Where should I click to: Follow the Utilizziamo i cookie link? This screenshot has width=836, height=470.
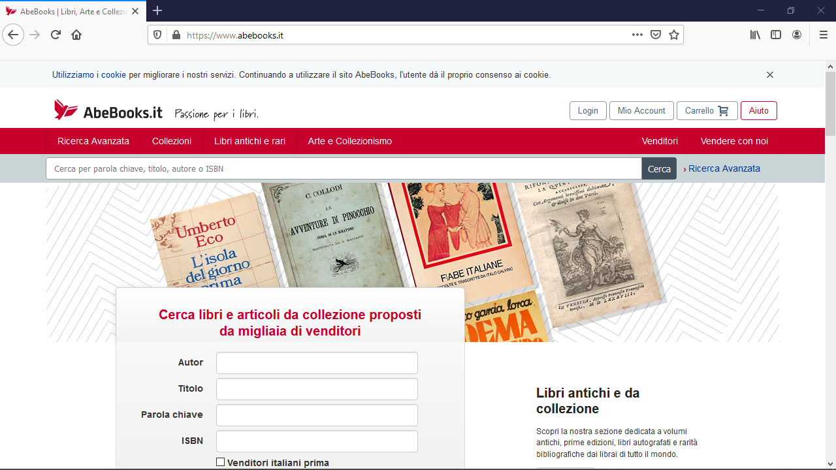[x=89, y=75]
